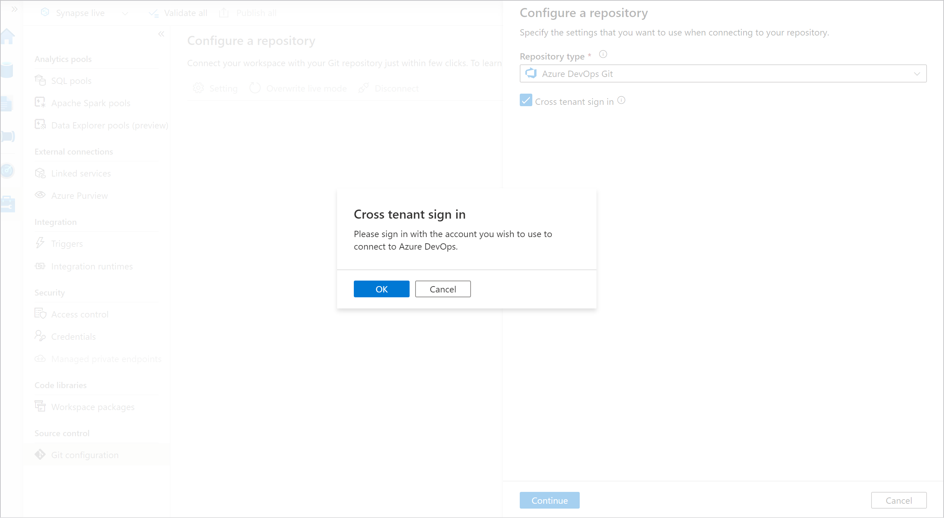Open the SQL pools menu item

(71, 80)
